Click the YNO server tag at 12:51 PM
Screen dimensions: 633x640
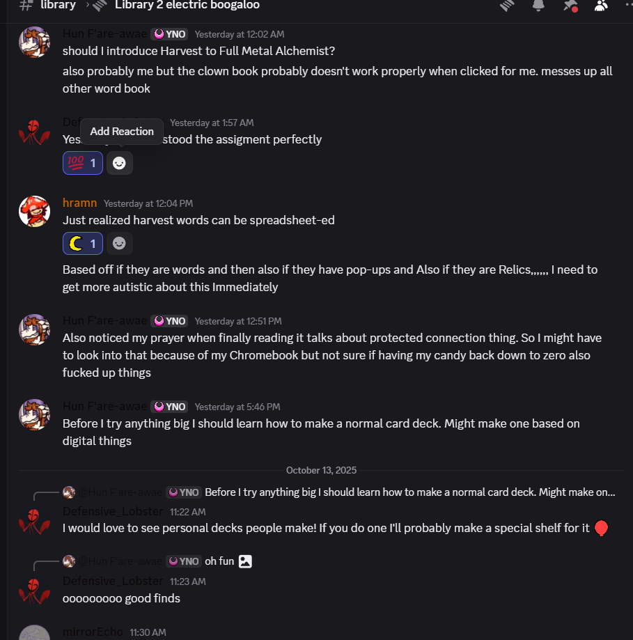coord(170,321)
